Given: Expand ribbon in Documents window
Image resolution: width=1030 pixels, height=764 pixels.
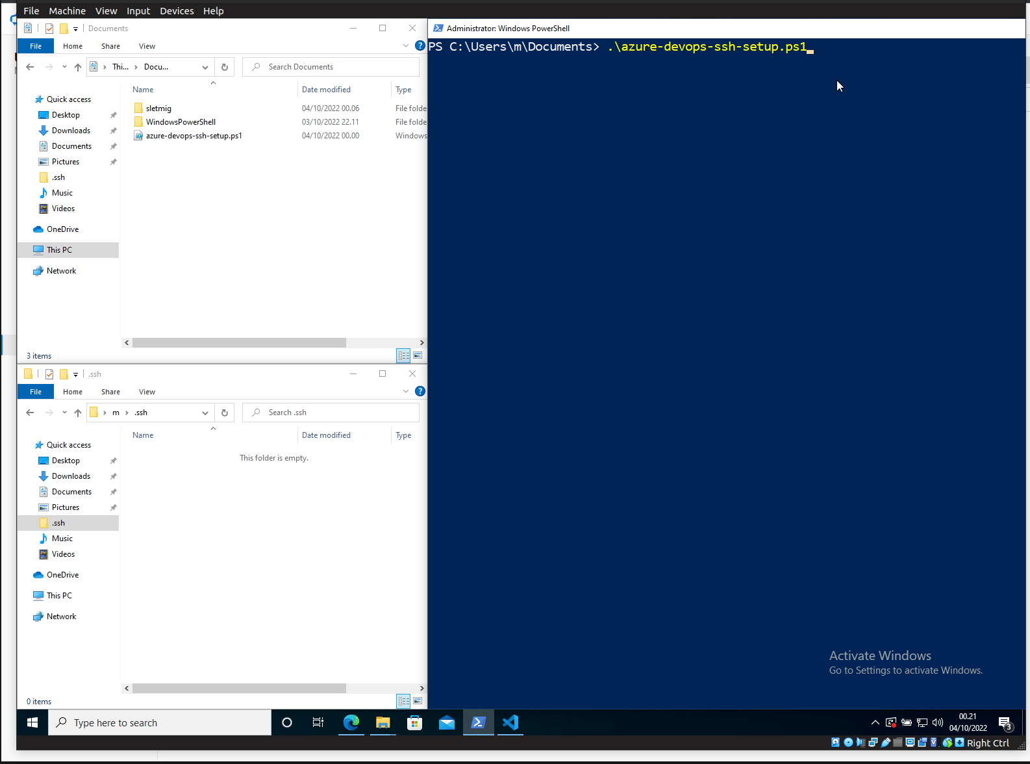Looking at the screenshot, I should [x=406, y=45].
